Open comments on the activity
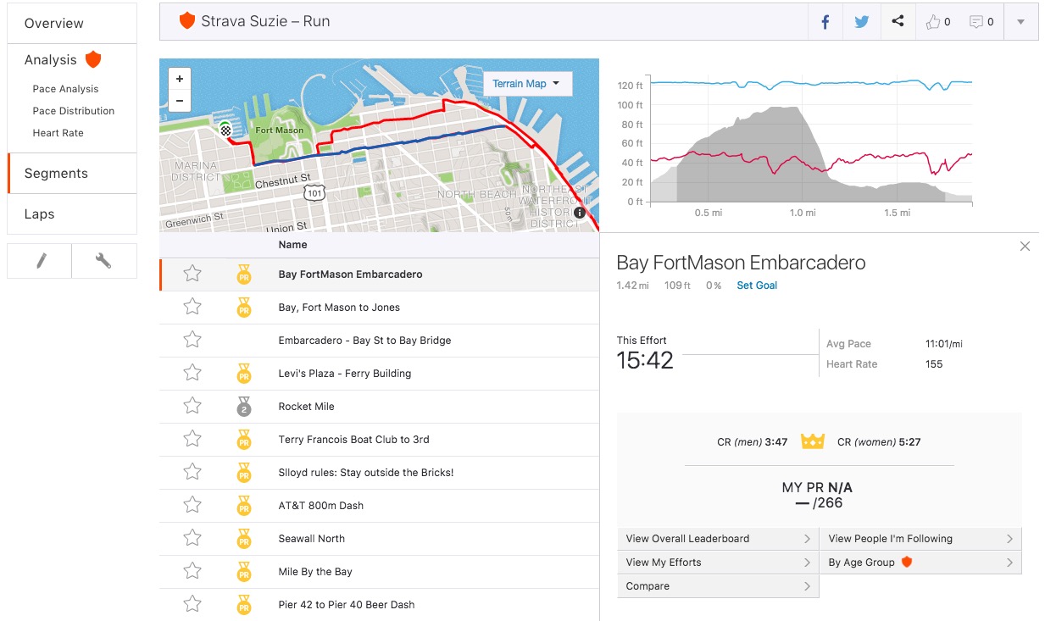The image size is (1045, 621). coord(977,21)
